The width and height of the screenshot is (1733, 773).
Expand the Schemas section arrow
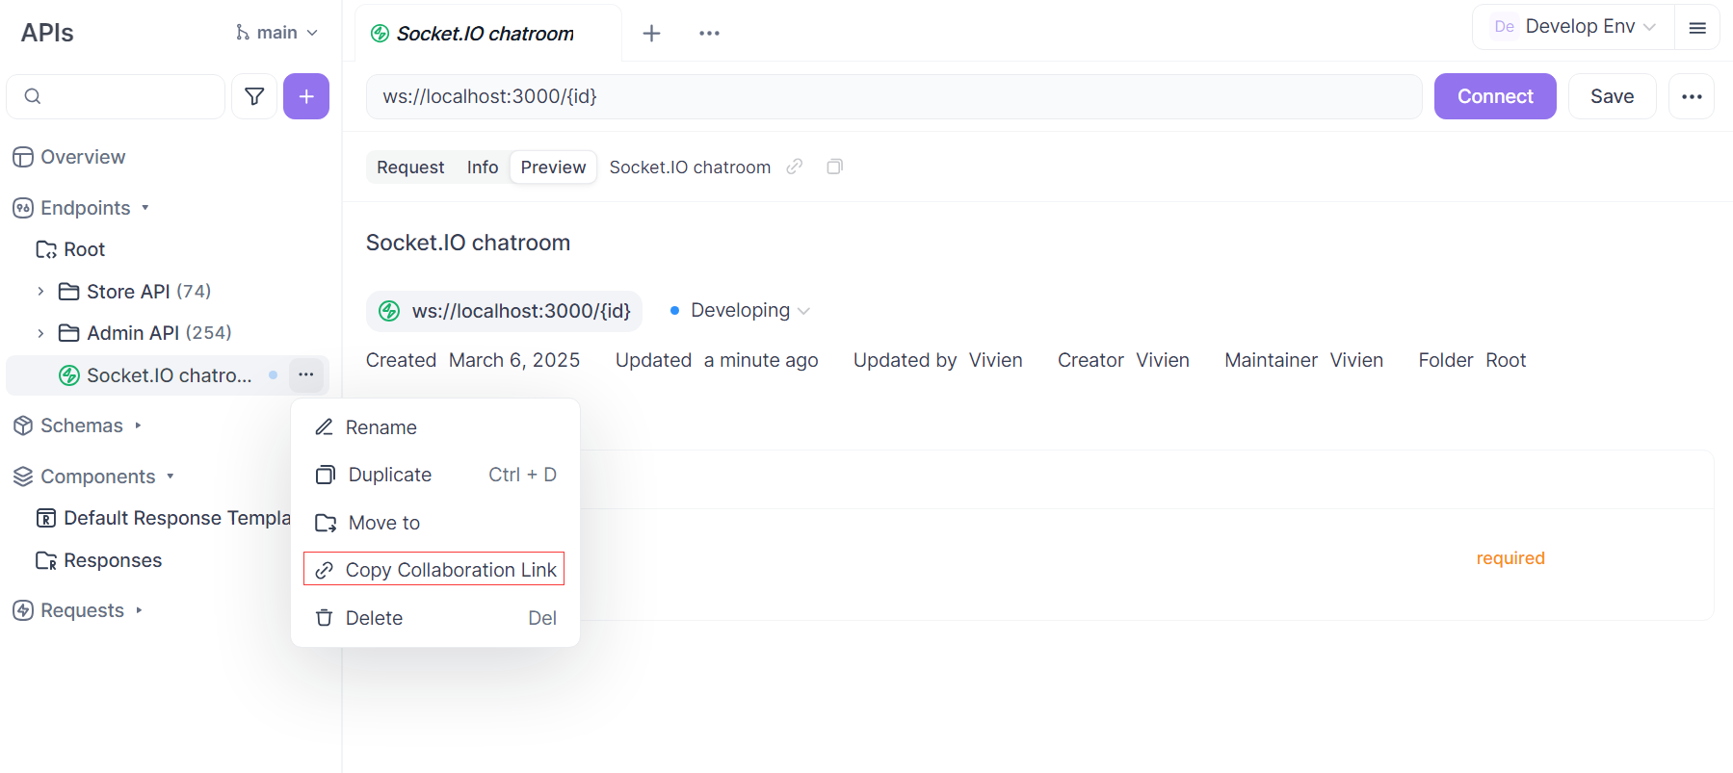pyautogui.click(x=138, y=425)
